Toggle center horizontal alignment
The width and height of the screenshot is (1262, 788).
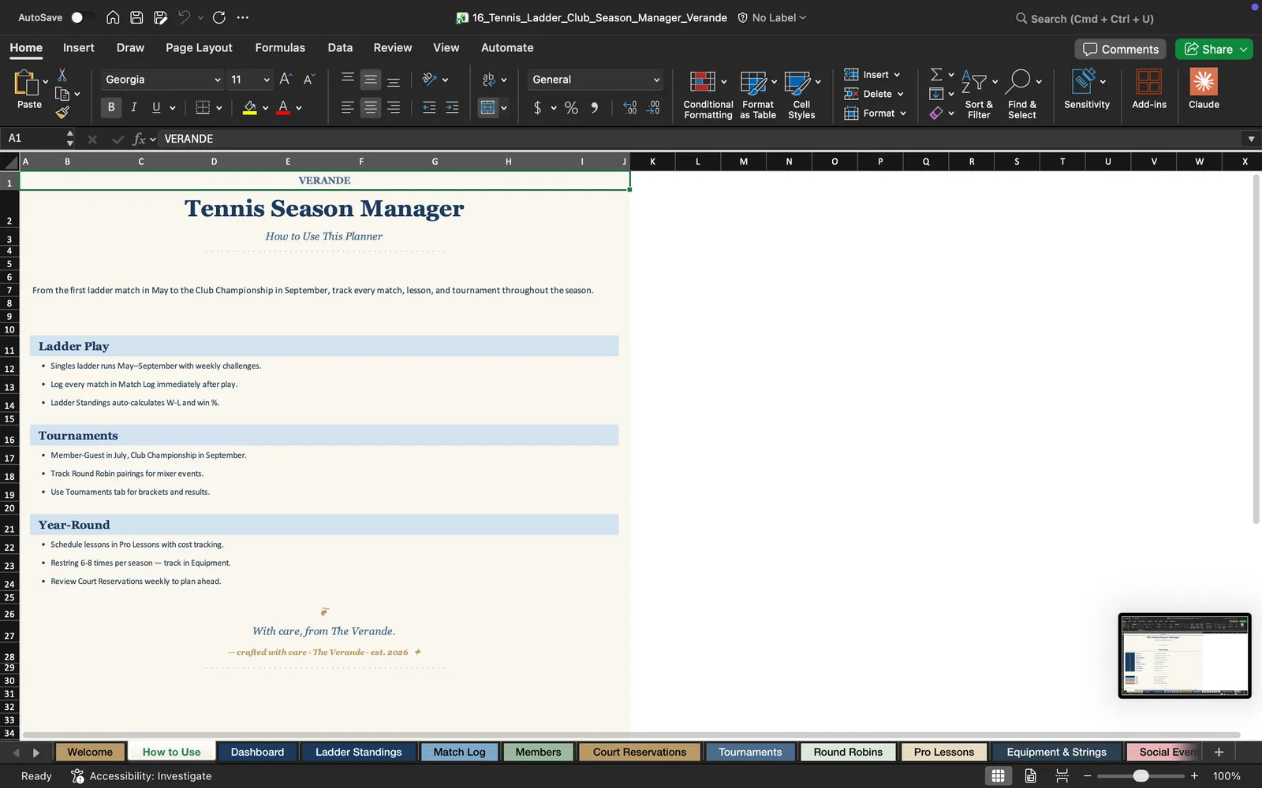click(x=370, y=108)
